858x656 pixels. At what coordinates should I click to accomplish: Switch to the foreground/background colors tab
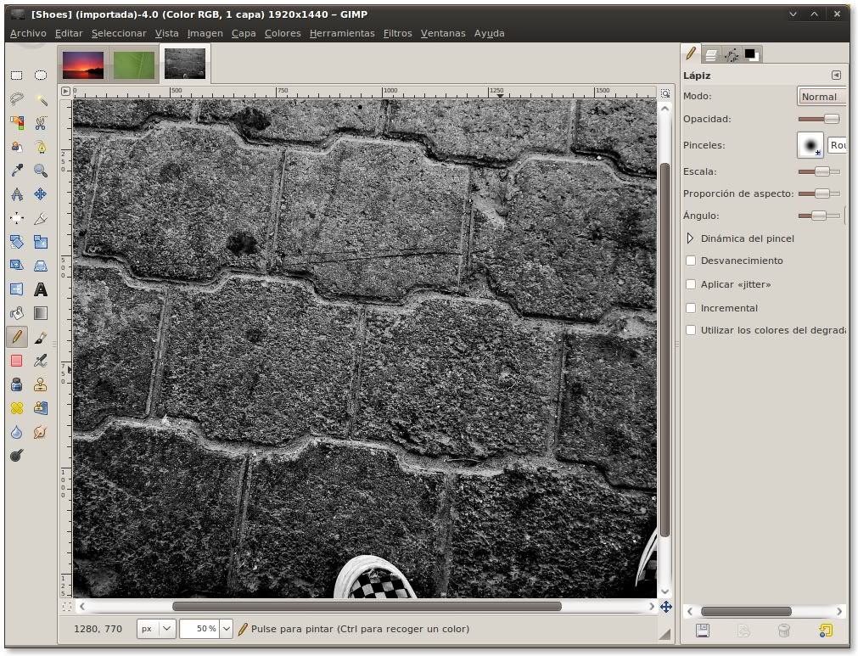(x=751, y=54)
